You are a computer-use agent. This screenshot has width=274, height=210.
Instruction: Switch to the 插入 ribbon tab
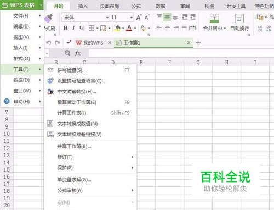(x=83, y=6)
